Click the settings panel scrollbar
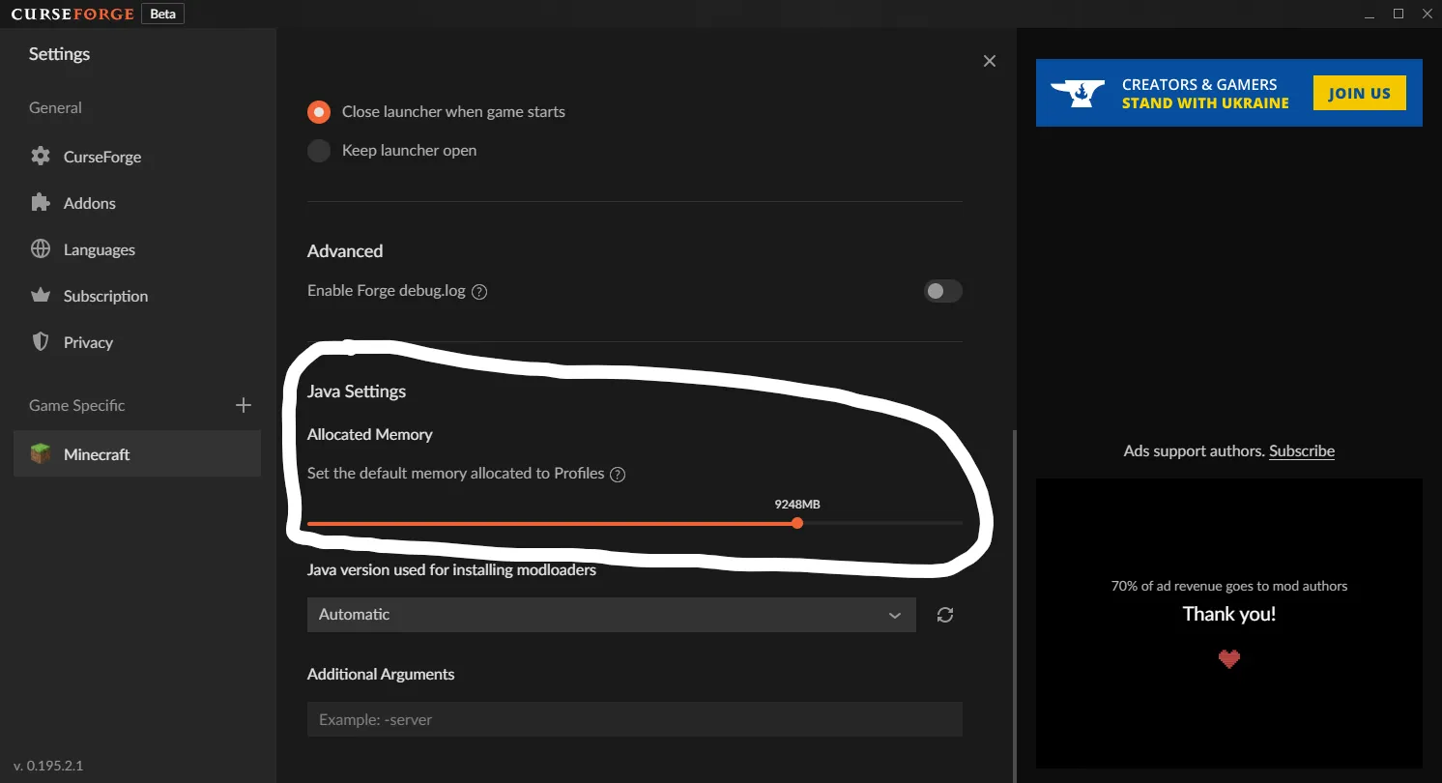 1013,604
